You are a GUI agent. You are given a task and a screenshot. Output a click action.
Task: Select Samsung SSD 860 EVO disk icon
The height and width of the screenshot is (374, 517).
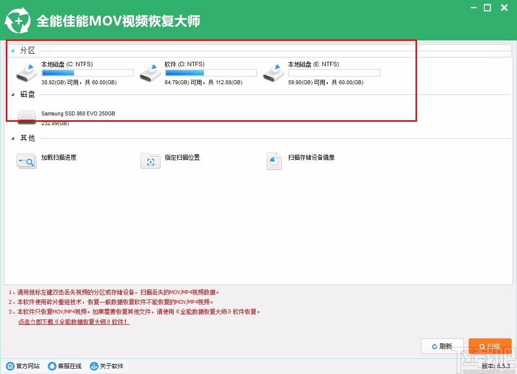(x=27, y=117)
